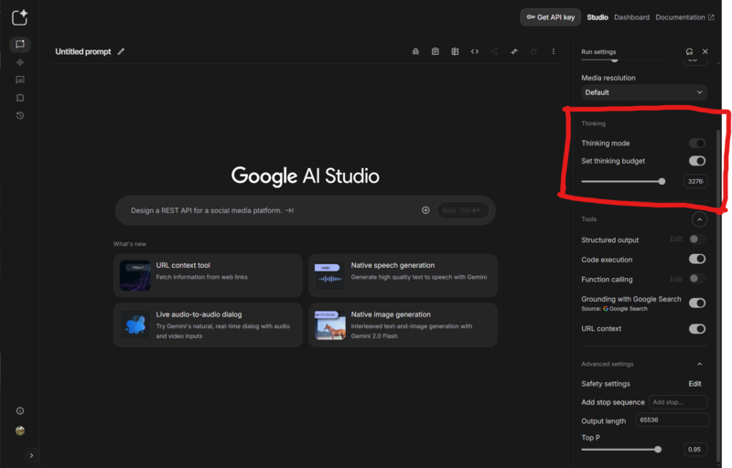Click the share prompt icon
732x468 pixels.
494,52
